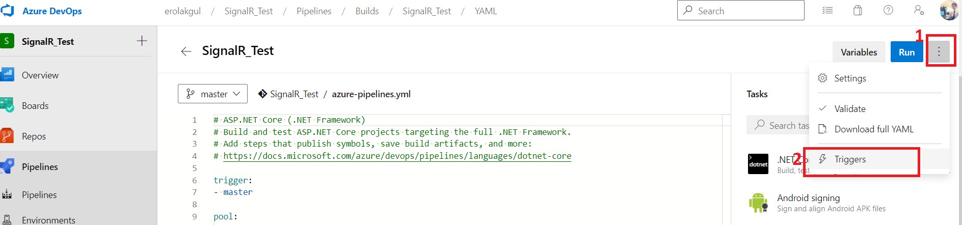Open the dotnet-core docs link in YAML
The height and width of the screenshot is (225, 962).
[x=397, y=156]
